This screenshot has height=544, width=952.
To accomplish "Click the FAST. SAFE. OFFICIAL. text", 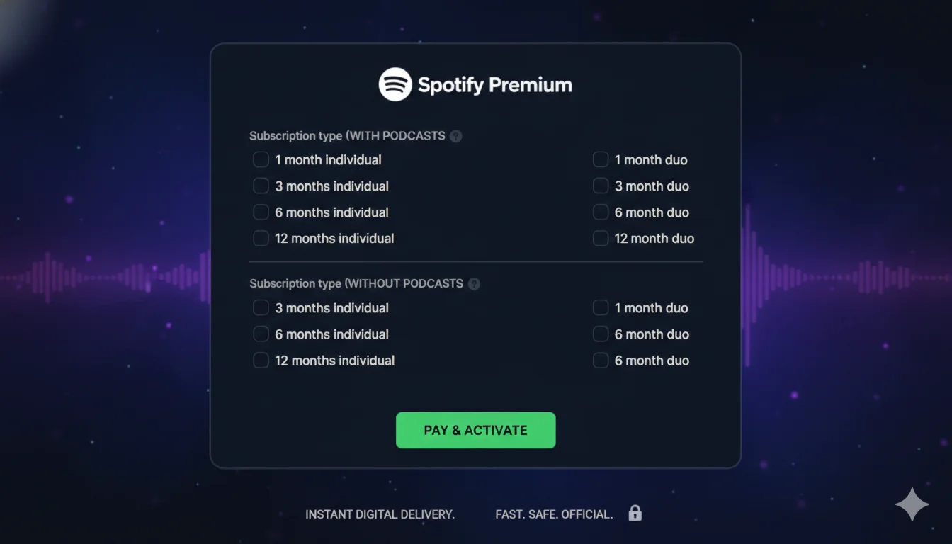I will 553,514.
